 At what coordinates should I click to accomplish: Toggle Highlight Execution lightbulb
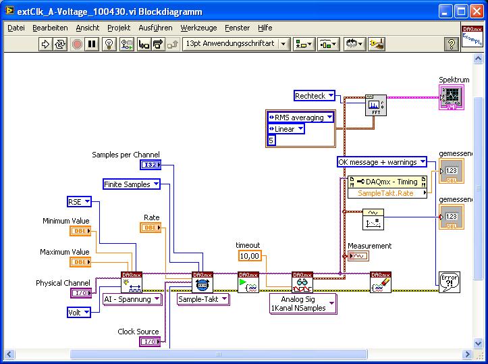110,44
